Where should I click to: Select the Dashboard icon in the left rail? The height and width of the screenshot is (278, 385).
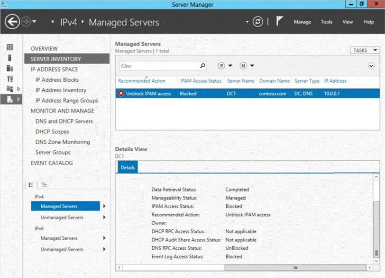pos(9,48)
